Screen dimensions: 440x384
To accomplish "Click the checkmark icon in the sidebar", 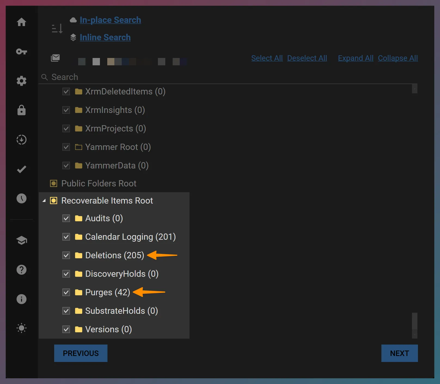I will 22,169.
